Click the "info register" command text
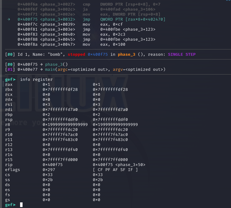Image resolution: width=231 pixels, height=208 pixels. tap(36, 80)
